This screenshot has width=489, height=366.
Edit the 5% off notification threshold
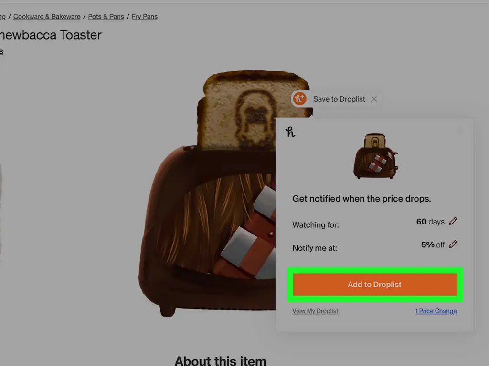tap(453, 244)
